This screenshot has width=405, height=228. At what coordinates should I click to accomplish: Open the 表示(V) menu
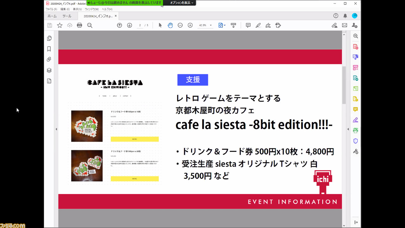click(77, 9)
